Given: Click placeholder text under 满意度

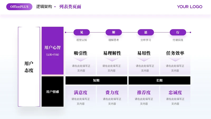Looking at the screenshot, I should [x=80, y=101].
